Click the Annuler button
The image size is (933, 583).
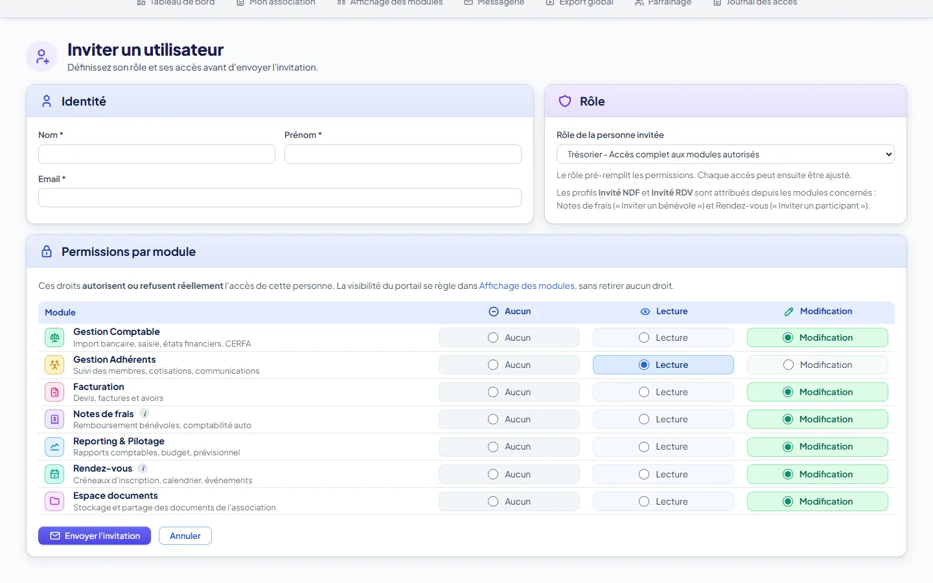185,536
